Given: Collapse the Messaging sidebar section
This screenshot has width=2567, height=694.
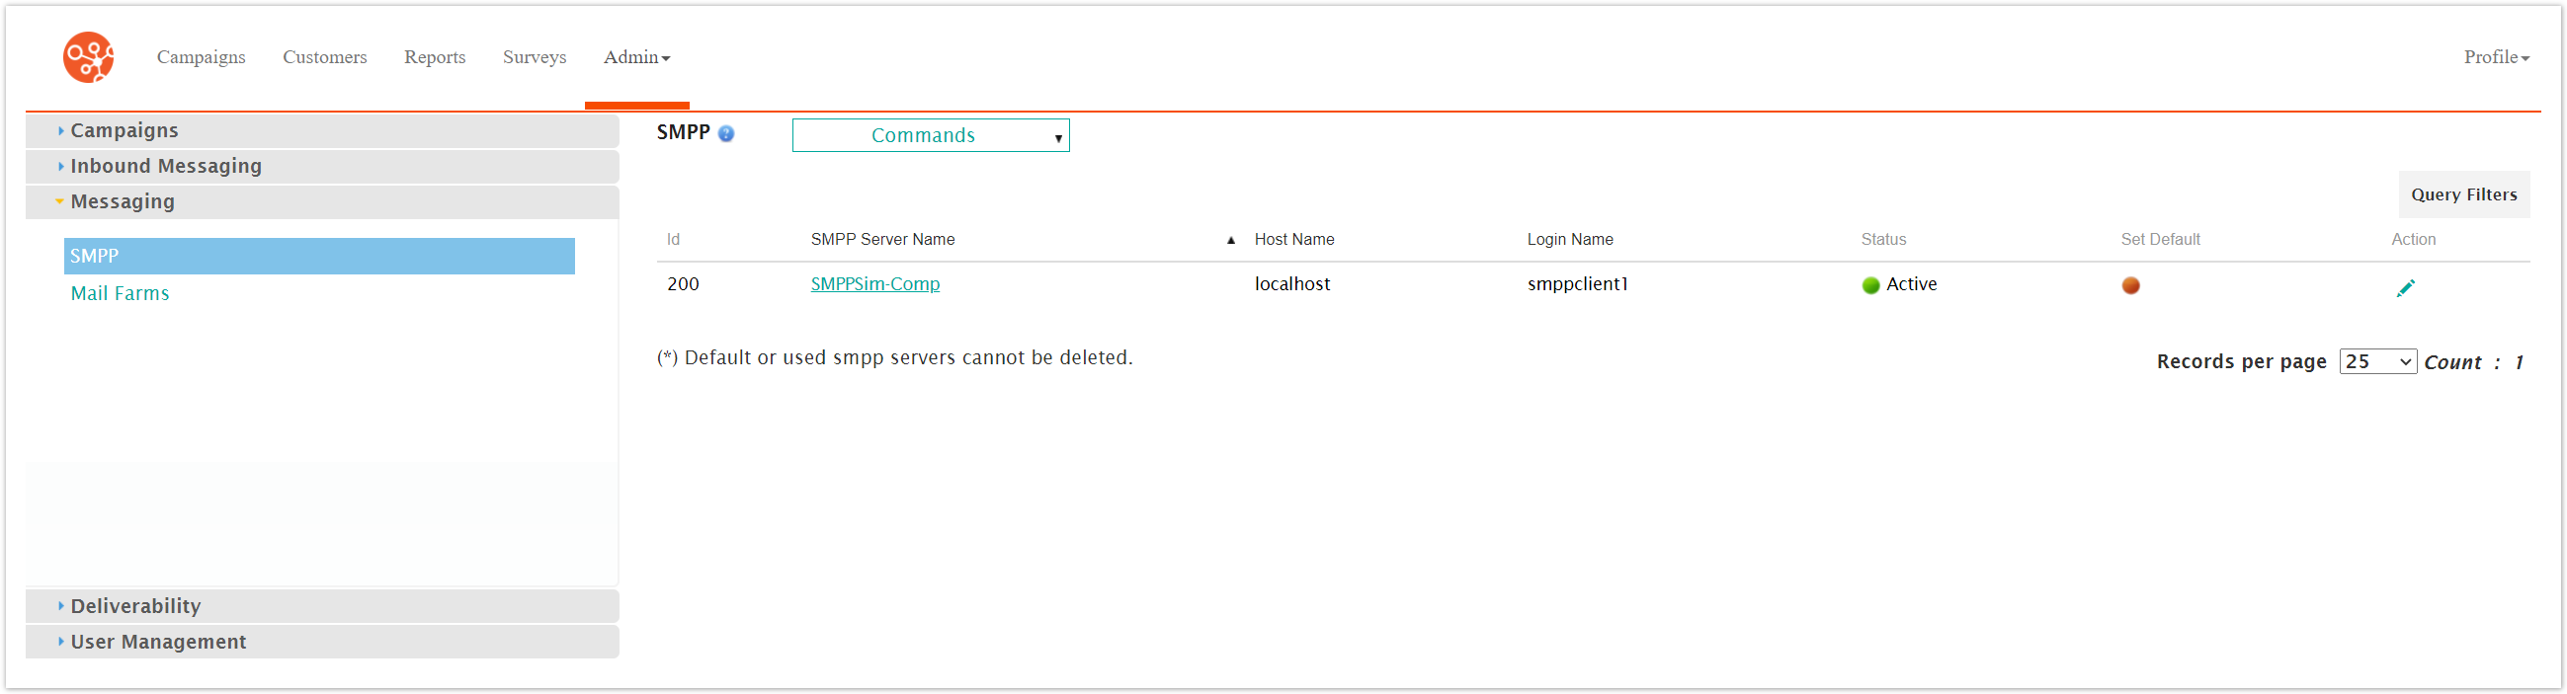Looking at the screenshot, I should tap(122, 202).
